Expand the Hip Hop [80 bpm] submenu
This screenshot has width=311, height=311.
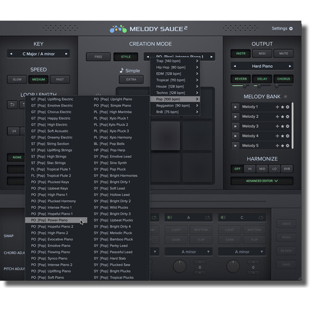pos(175,67)
